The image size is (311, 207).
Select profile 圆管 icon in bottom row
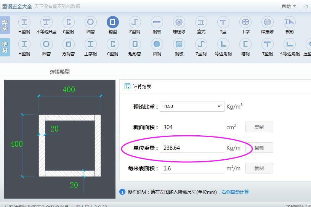point(46,44)
